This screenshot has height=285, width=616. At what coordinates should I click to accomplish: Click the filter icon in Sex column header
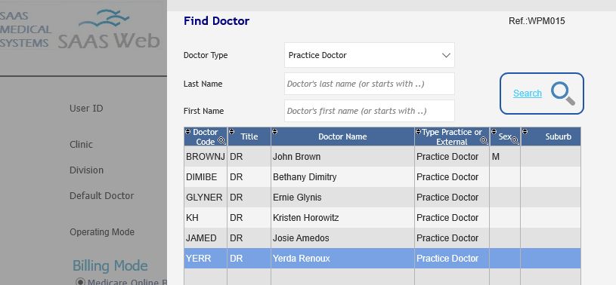click(x=515, y=141)
